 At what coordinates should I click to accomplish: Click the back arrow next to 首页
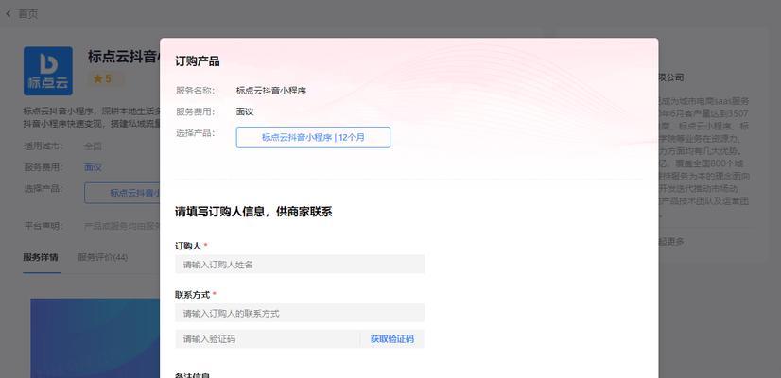point(9,14)
